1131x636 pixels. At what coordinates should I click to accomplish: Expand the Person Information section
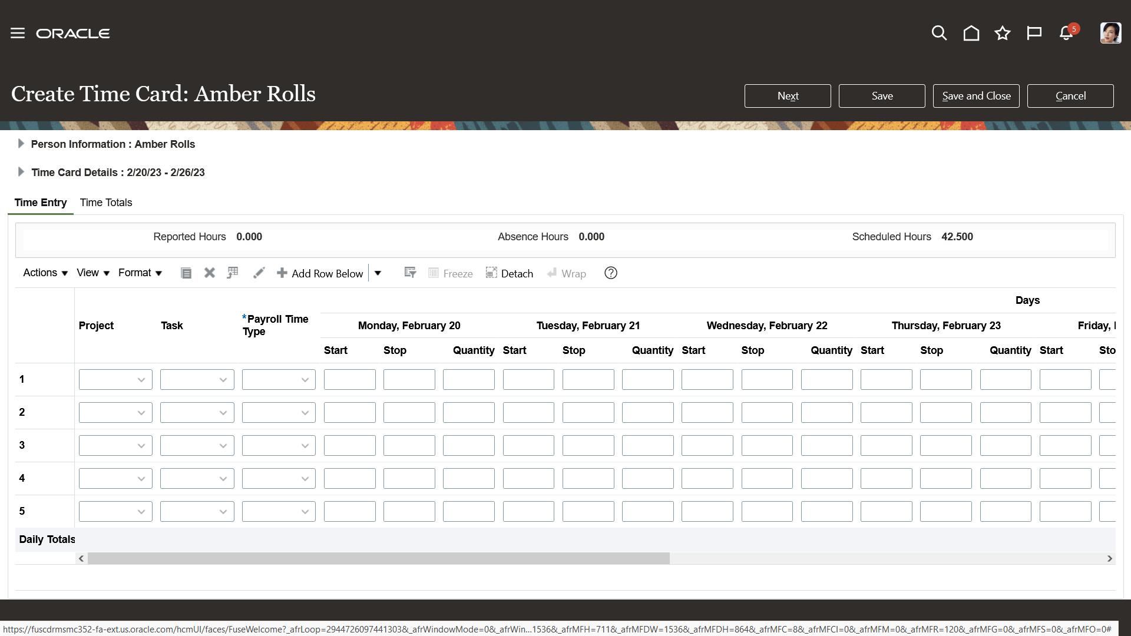21,143
